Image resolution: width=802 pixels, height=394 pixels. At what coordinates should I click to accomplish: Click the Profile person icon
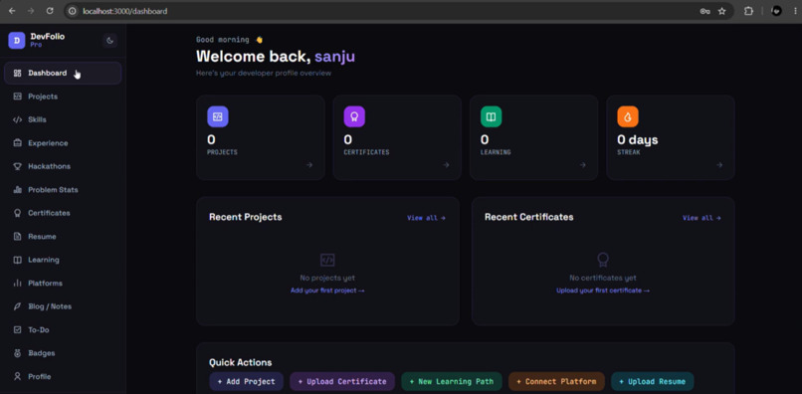17,377
